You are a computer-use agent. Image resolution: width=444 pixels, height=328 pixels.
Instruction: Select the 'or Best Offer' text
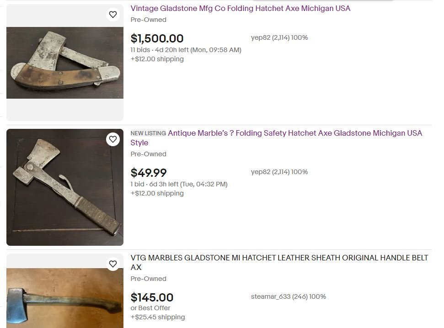point(150,308)
